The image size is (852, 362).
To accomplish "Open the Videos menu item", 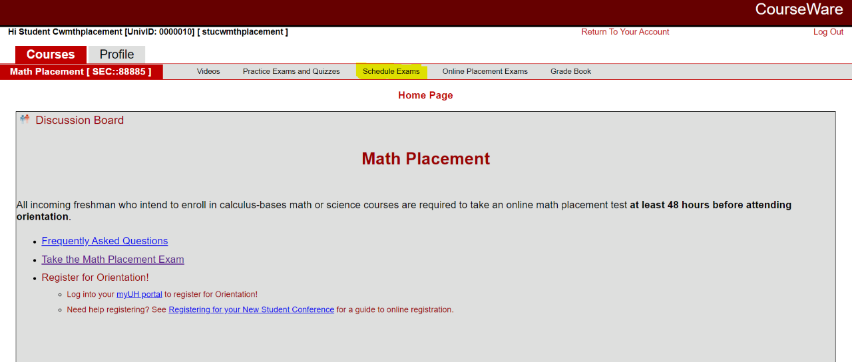I will (x=208, y=71).
